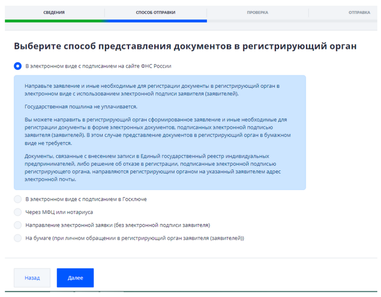This screenshot has width=381, height=297.
Task: Choose На бумаге in-person submission option
Action: (18, 238)
